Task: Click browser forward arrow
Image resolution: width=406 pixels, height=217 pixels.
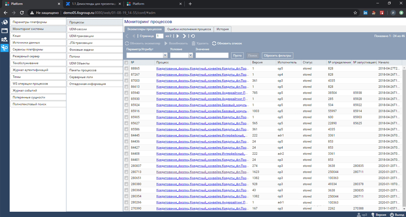Action: [14, 13]
